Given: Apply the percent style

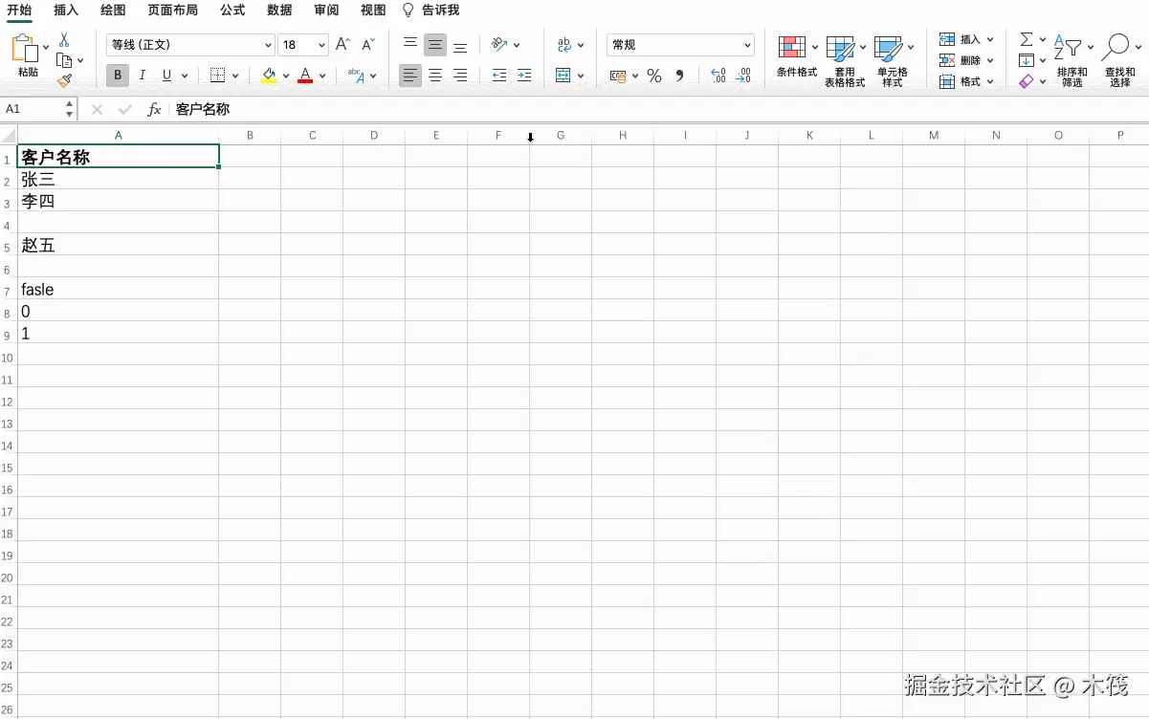Looking at the screenshot, I should (654, 76).
